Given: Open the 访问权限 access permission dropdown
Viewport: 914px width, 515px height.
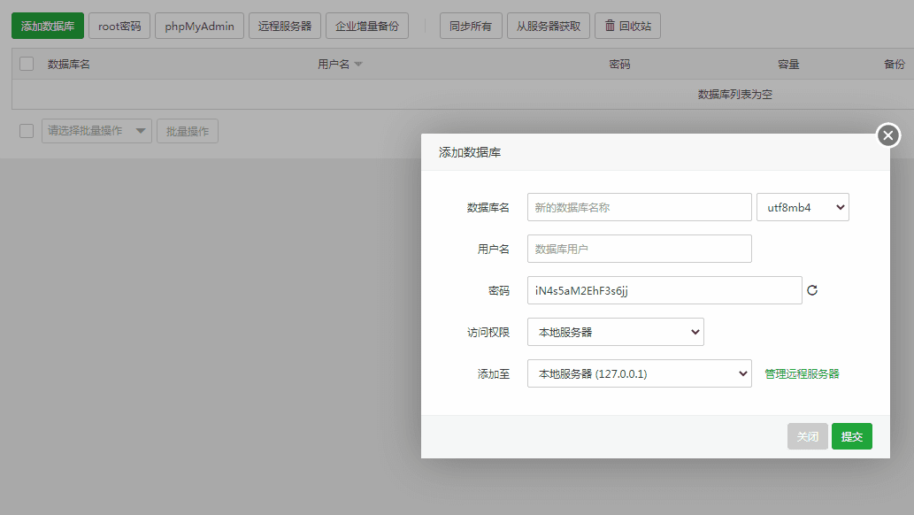Looking at the screenshot, I should coord(615,331).
